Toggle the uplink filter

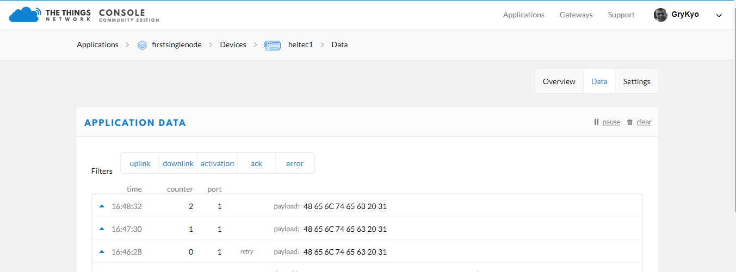[x=140, y=163]
